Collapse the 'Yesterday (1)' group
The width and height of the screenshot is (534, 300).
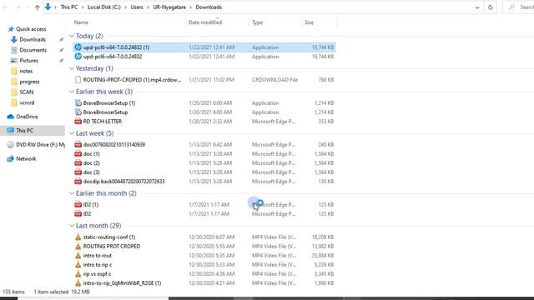point(72,68)
